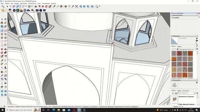
Task: Select the Rotate tool in top toolbar
Action: point(47,6)
